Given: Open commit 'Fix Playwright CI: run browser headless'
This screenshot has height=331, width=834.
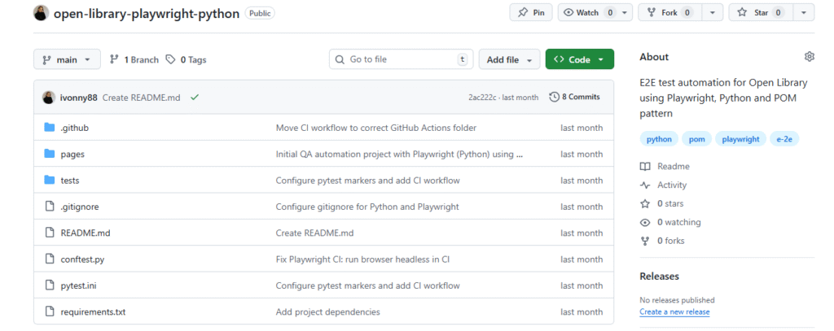Looking at the screenshot, I should point(362,259).
